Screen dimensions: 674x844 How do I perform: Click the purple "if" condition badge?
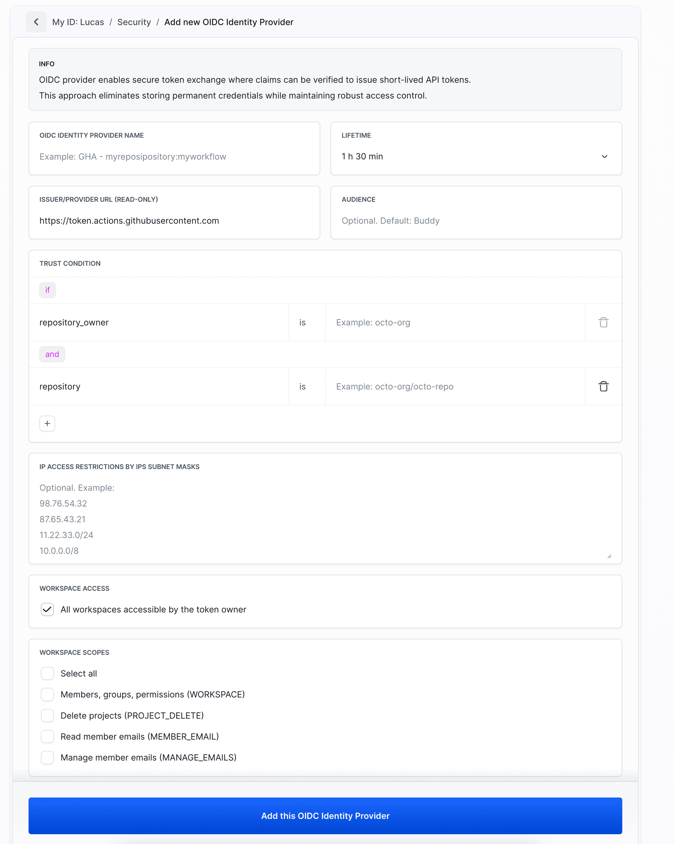tap(47, 290)
